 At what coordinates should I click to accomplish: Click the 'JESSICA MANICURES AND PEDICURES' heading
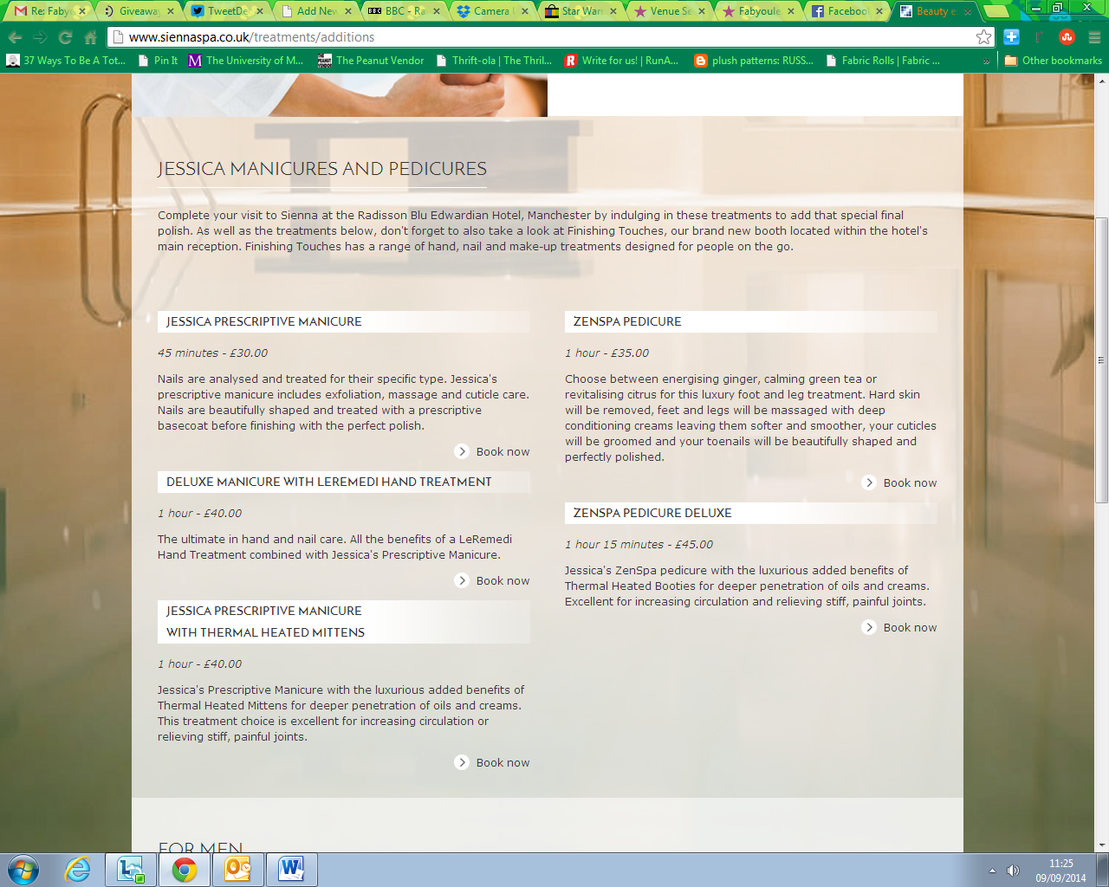(322, 169)
